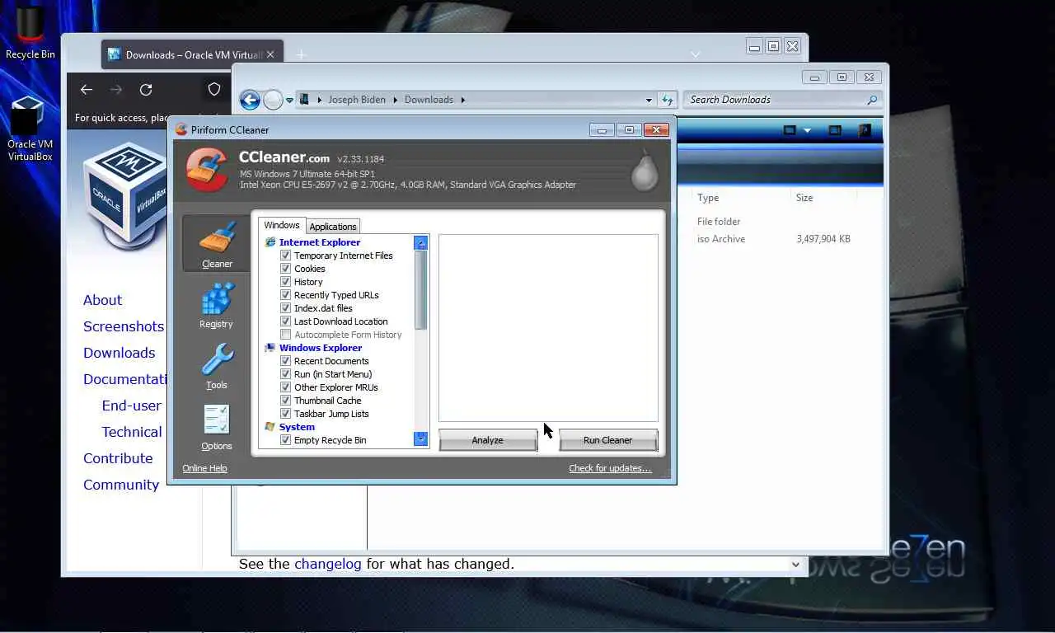Image resolution: width=1055 pixels, height=633 pixels.
Task: Go back in Explorer Downloads window
Action: [x=250, y=100]
